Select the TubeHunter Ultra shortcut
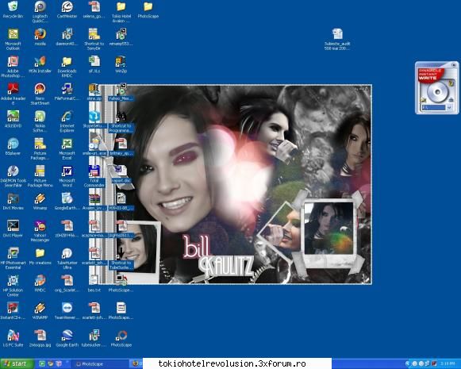 click(67, 259)
